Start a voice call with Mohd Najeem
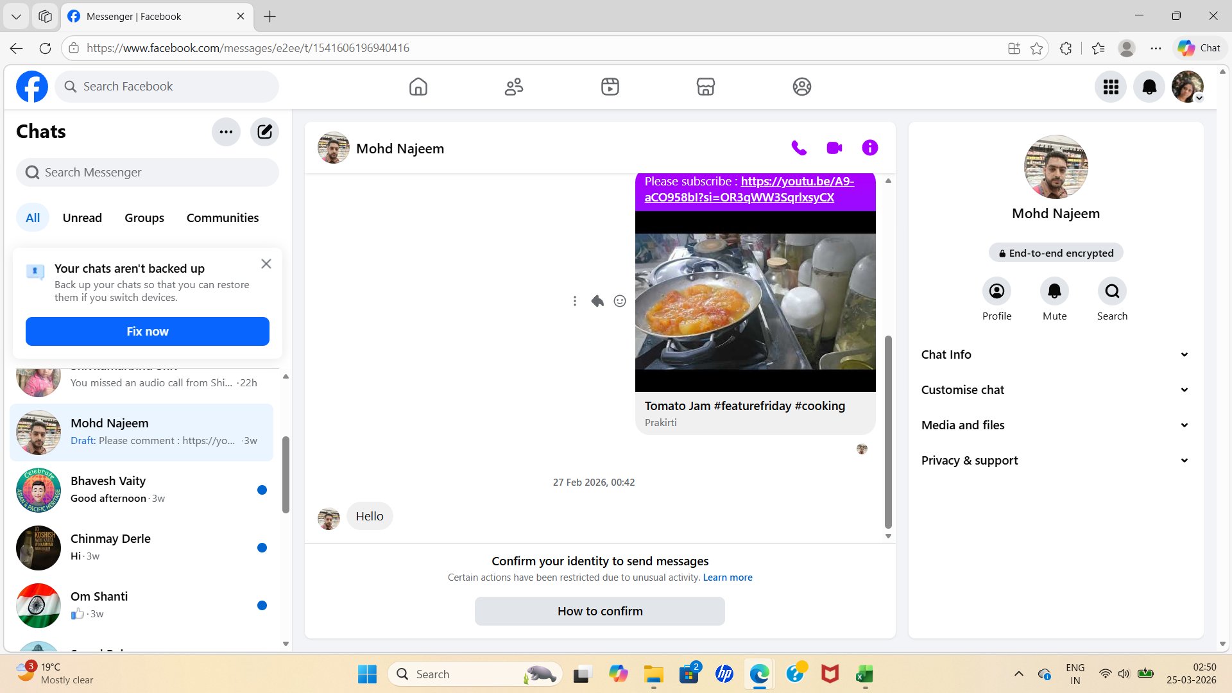1232x693 pixels. pos(799,148)
